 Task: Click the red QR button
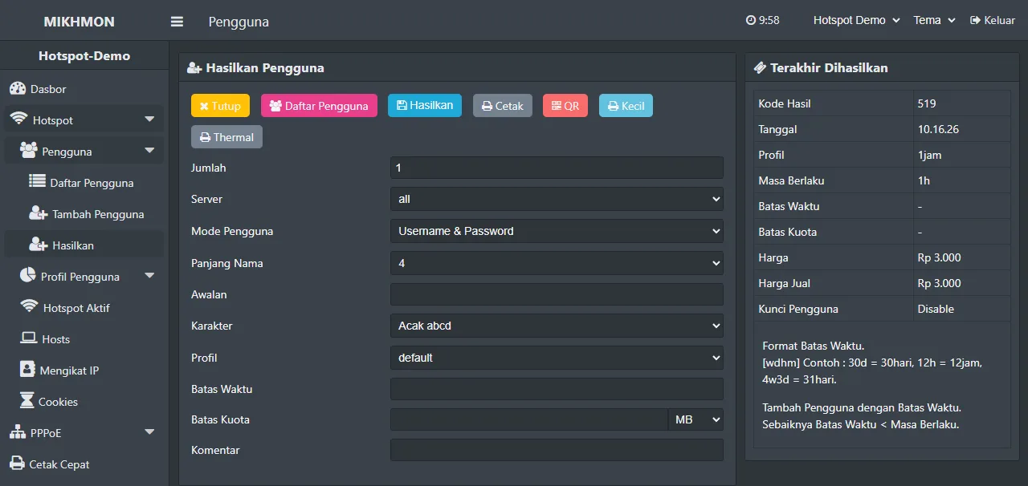565,106
